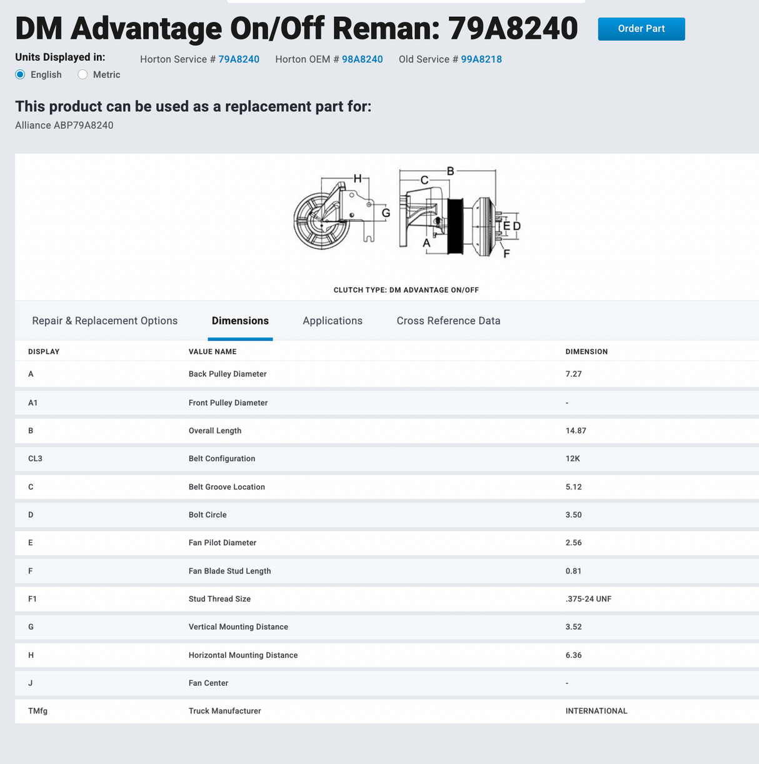
Task: Click the Fan Pilot Diameter cell
Action: point(223,543)
